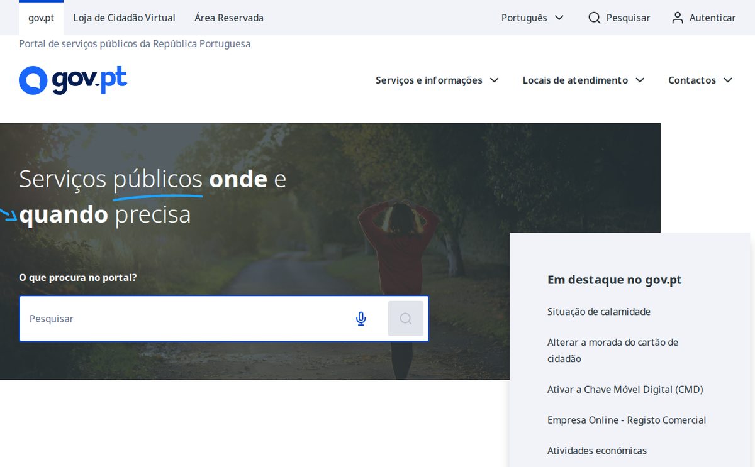Screen dimensions: 755x467
Task: Click the Autenticar link
Action: pos(703,18)
